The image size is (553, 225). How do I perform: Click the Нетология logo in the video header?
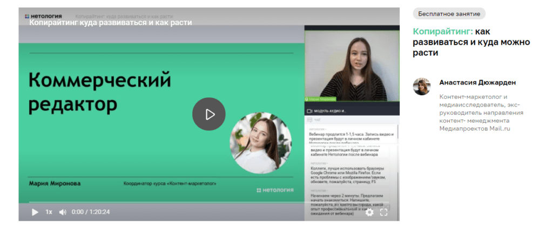click(x=43, y=16)
